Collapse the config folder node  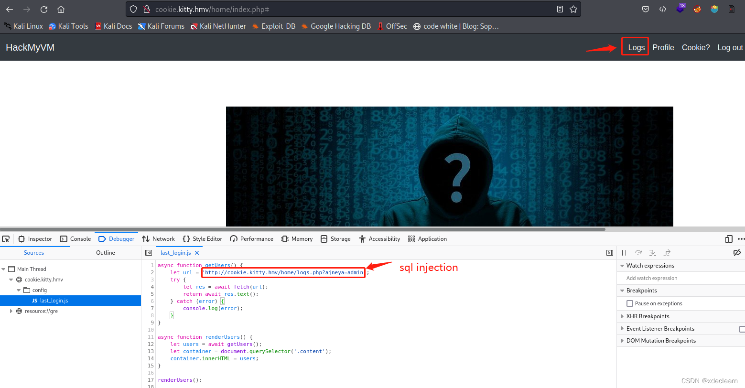point(19,290)
